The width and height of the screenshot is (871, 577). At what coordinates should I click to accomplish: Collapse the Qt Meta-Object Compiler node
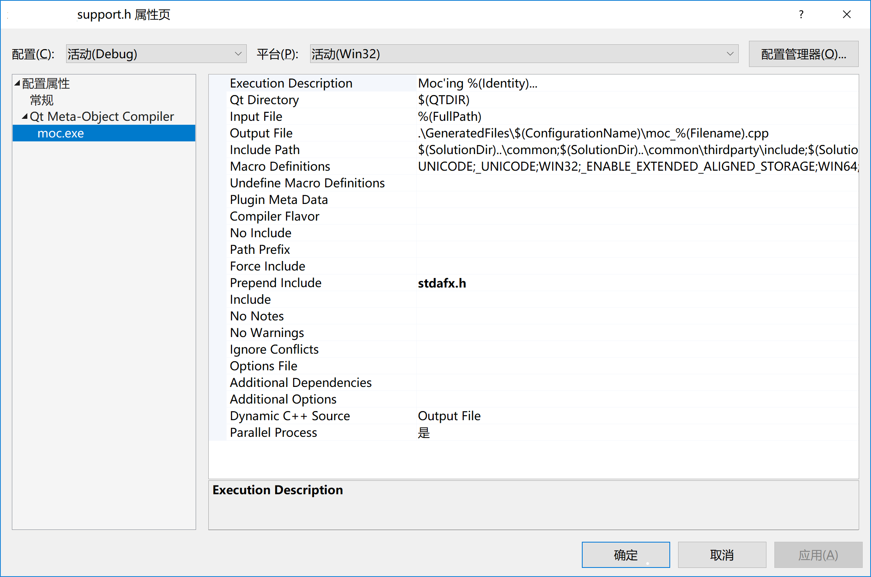pos(25,116)
